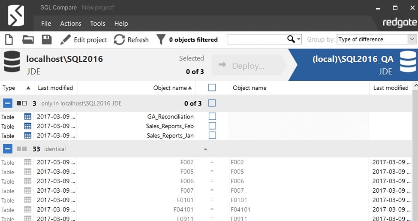418x221 pixels.
Task: Click the 'only in source' difference squares icon
Action: [x=21, y=103]
